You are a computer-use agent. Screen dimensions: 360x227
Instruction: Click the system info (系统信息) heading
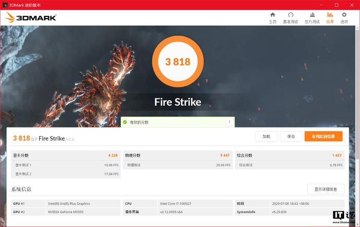[21, 189]
